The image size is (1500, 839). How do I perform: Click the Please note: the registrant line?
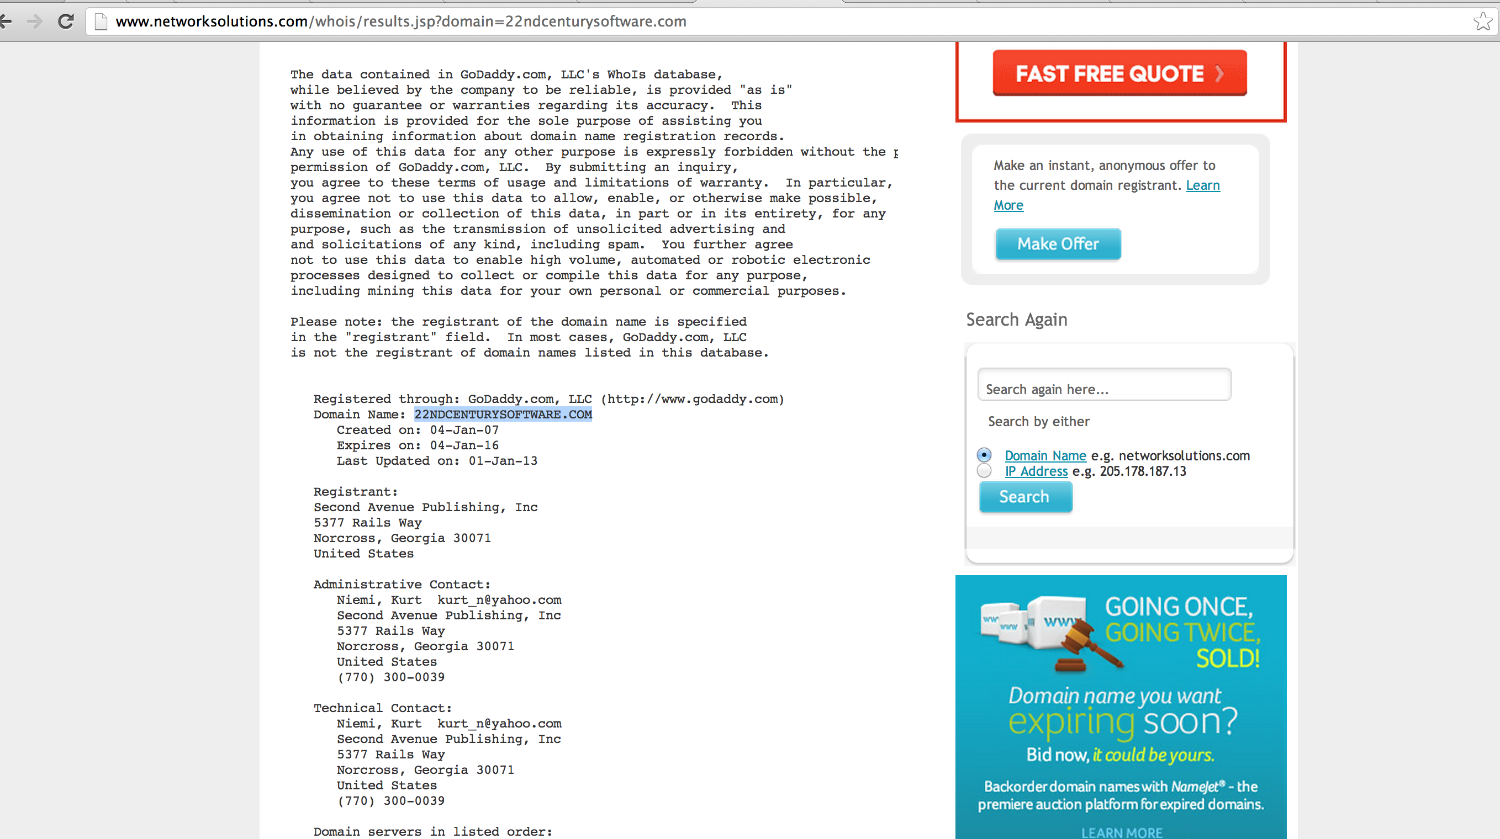coord(518,322)
